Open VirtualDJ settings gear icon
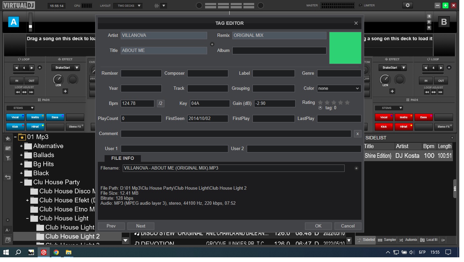464x262 pixels. coord(408,5)
